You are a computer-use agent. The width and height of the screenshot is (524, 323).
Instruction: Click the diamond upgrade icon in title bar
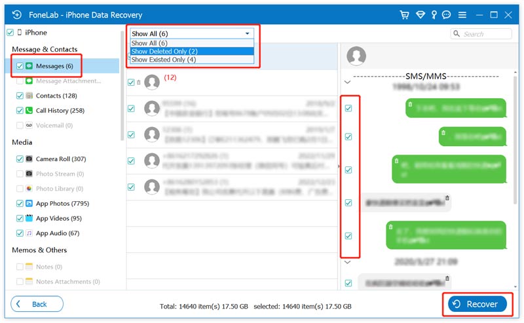pyautogui.click(x=421, y=14)
